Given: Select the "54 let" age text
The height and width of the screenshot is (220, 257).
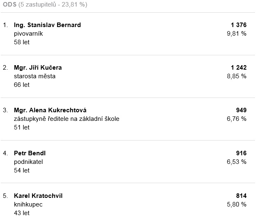Looking at the screenshot, I should [x=22, y=170].
